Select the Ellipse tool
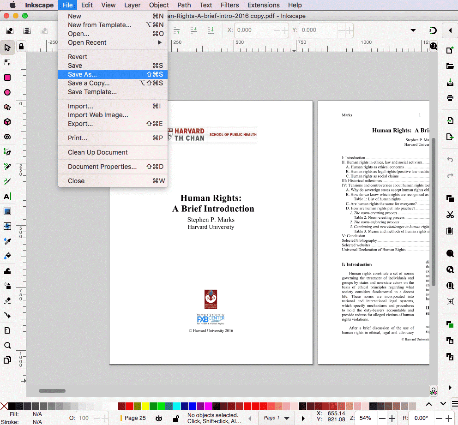Image resolution: width=458 pixels, height=425 pixels. point(7,92)
